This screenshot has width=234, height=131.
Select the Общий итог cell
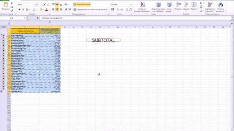click(25, 92)
